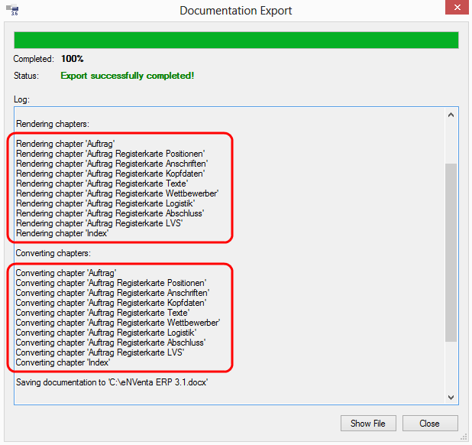Screen dimensions: 472x445
Task: Click the log scrollbar thumb
Action: coord(451,252)
